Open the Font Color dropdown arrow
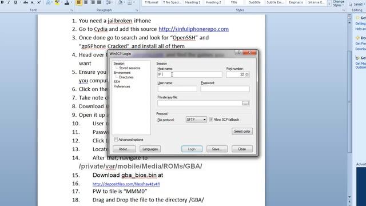Viewport: 366px width, 206px height. point(71,2)
